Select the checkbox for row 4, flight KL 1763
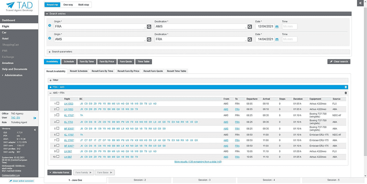The image size is (367, 184). [57, 122]
